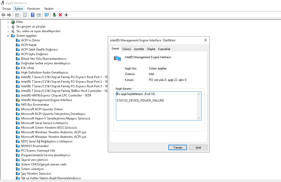Select Sayısal veri işlemcisi
Image resolution: width=281 pixels, height=182 pixels.
pyautogui.click(x=34, y=160)
